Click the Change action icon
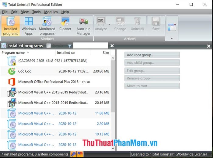213x158 pixels. (120, 22)
